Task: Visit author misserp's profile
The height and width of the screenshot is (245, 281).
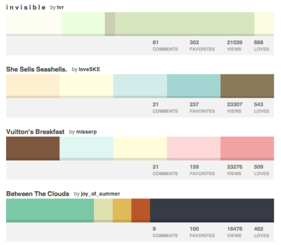Action: point(87,132)
